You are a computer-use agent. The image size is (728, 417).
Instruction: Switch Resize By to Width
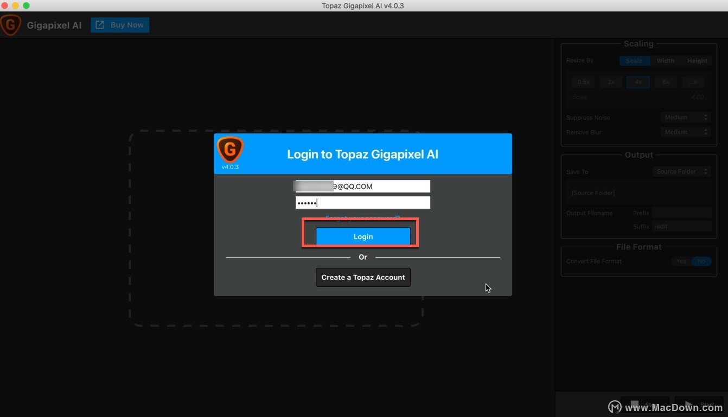pos(665,61)
